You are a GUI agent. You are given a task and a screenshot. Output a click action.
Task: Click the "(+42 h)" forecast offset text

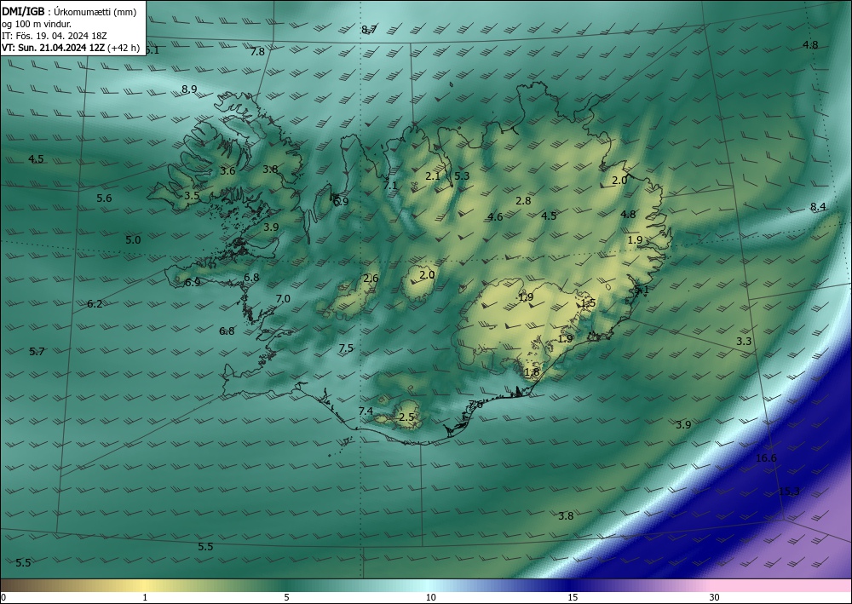124,48
